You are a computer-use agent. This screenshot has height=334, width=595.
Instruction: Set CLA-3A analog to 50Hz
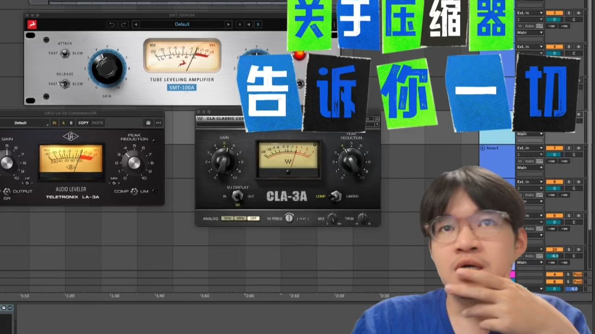click(227, 218)
